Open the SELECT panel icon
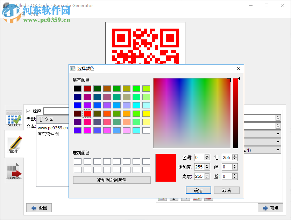Screen dimensions: 291x220 [14, 118]
